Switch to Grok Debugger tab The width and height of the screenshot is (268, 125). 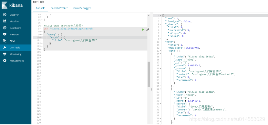82,8
